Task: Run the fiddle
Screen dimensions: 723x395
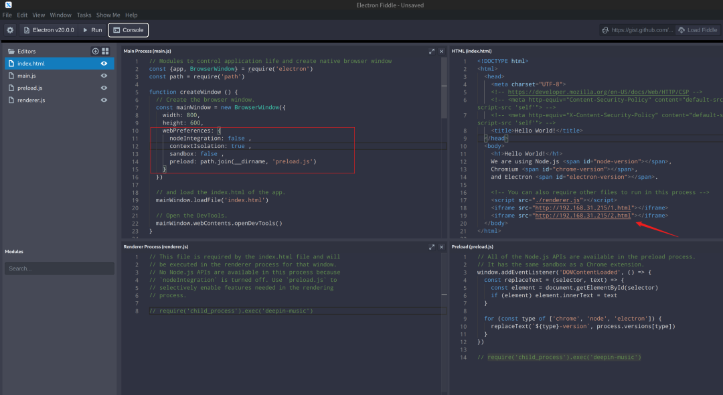Action: [x=92, y=30]
